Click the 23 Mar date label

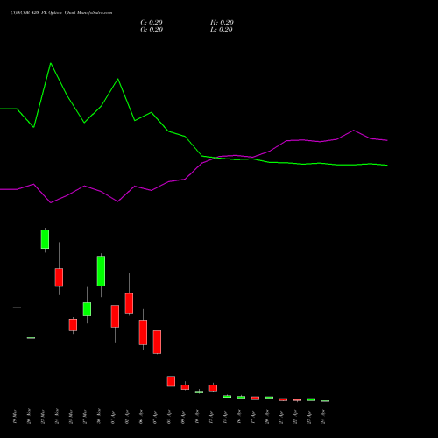click(43, 417)
